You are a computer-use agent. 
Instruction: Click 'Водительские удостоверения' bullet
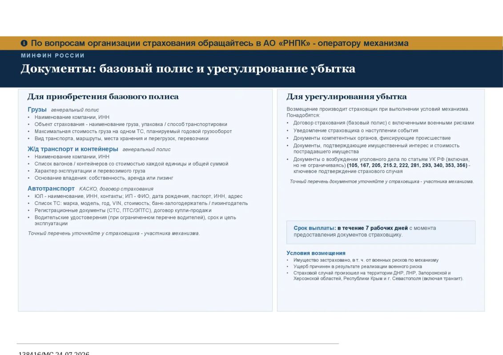tap(135, 220)
